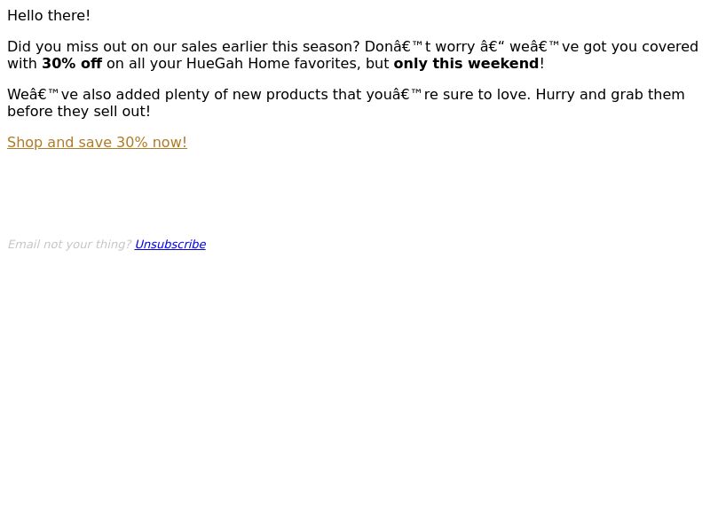Image resolution: width=710 pixels, height=532 pixels.
Task: Click the Unsubscribe link
Action: point(170,245)
